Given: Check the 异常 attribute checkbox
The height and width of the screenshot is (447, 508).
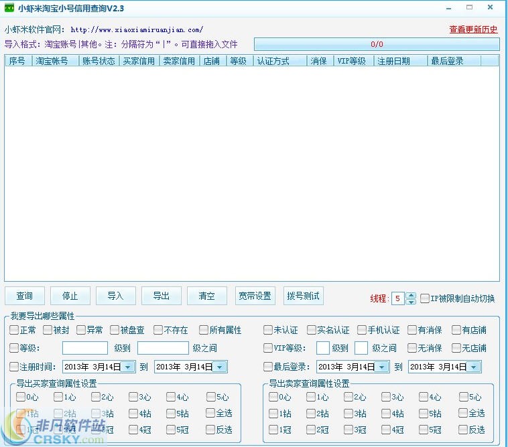Looking at the screenshot, I should (x=81, y=330).
